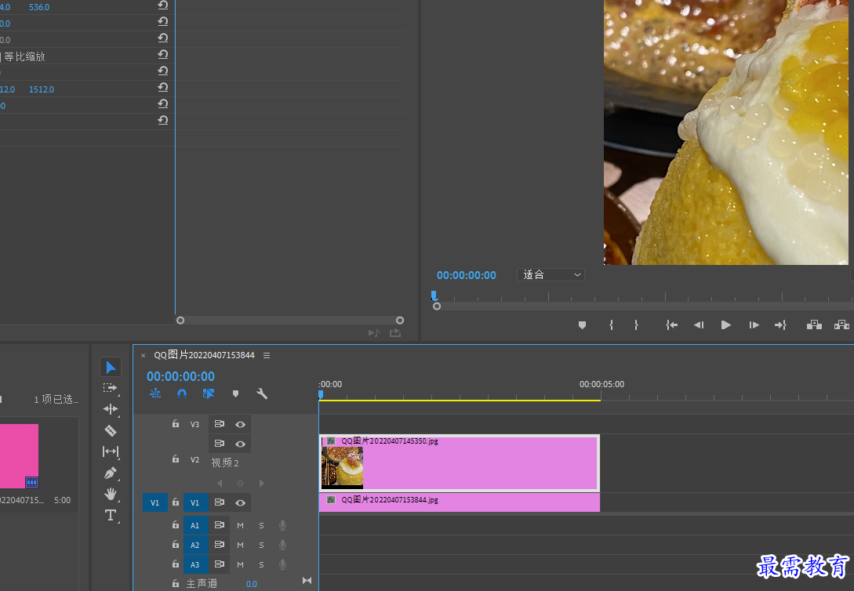
Task: Toggle V2 track output eye
Action: coord(240,444)
